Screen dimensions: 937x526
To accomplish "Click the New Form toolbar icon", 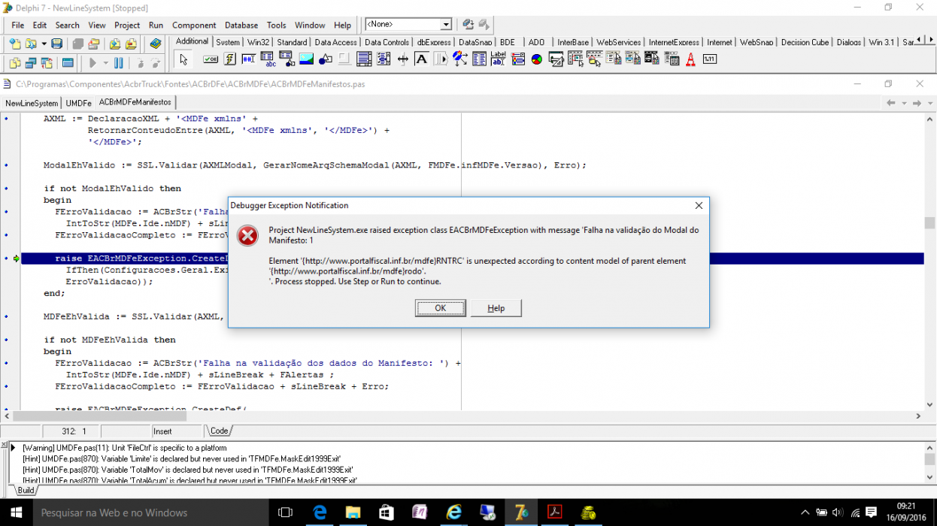I will (x=68, y=63).
